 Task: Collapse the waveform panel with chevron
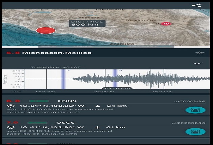(197, 63)
